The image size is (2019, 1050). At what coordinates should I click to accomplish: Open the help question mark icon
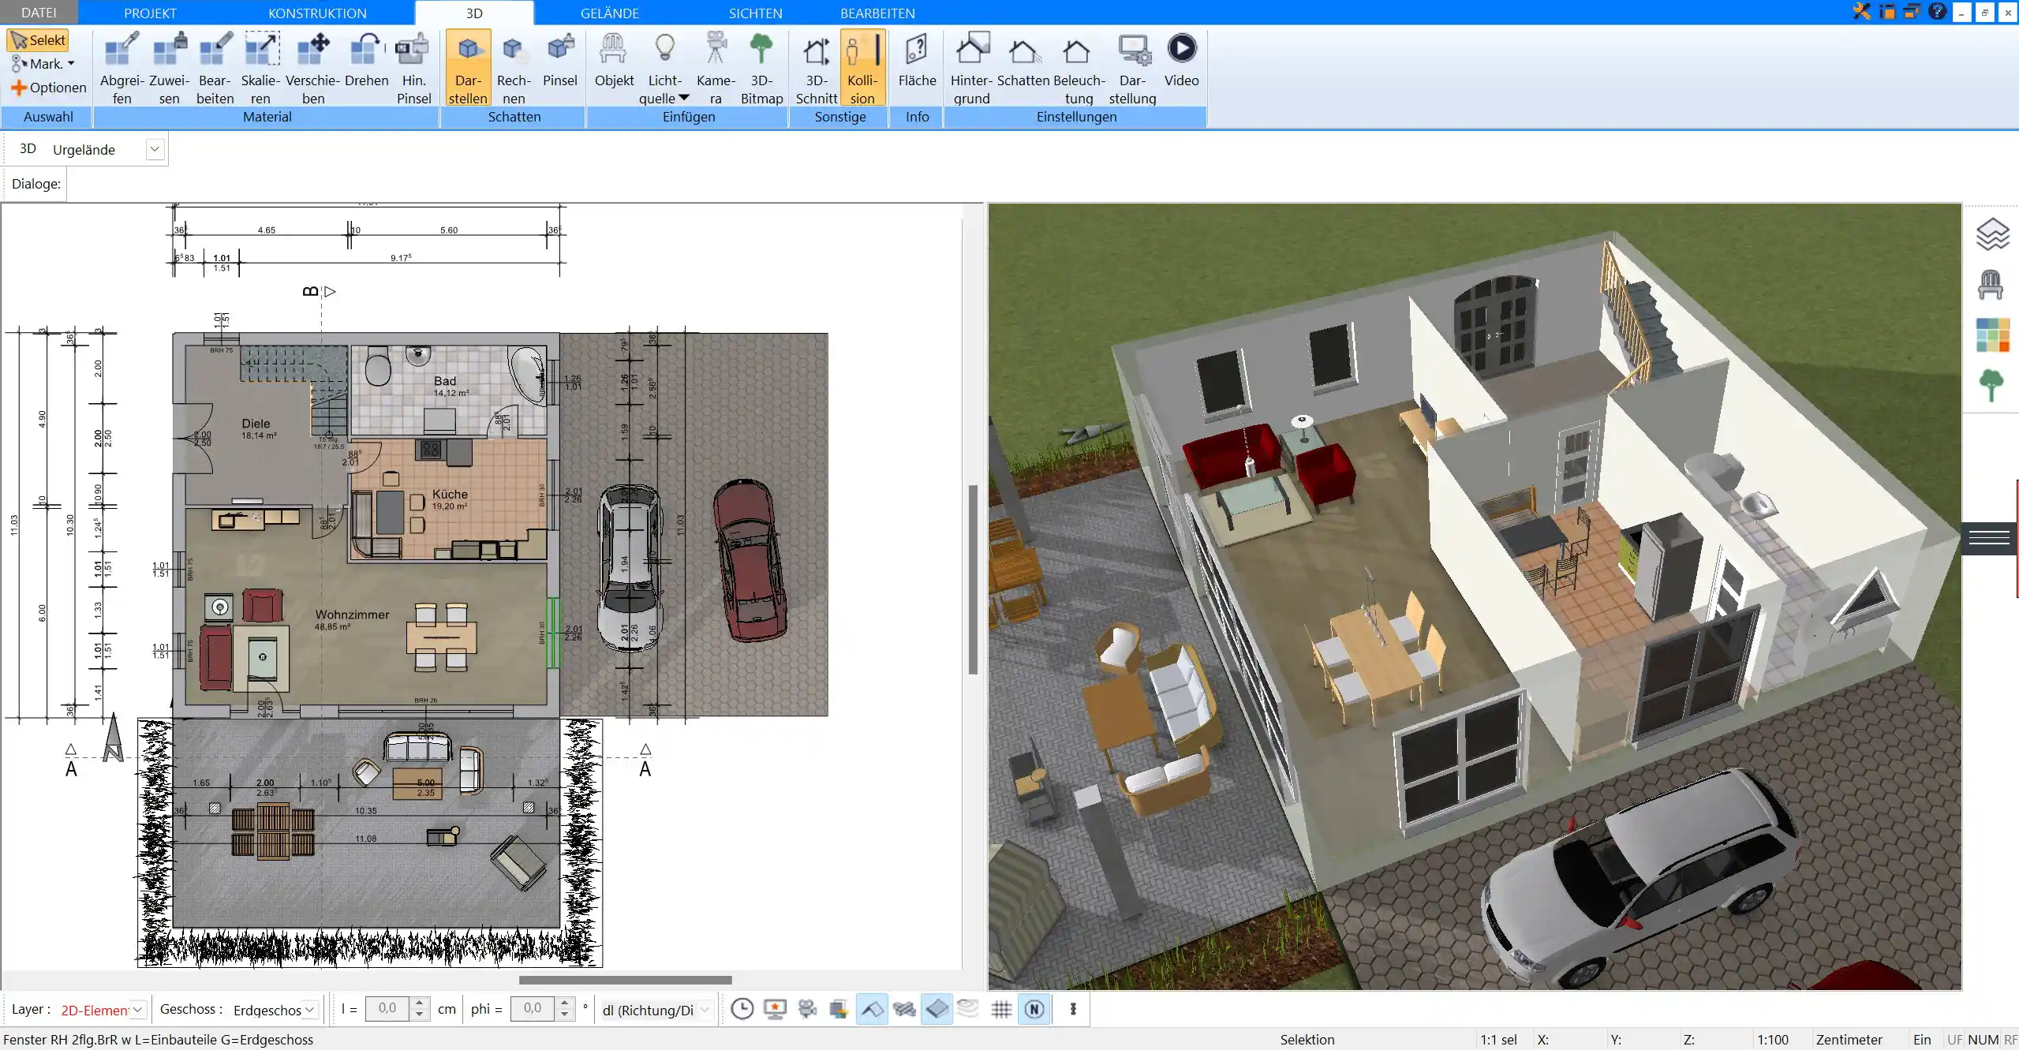[1936, 11]
